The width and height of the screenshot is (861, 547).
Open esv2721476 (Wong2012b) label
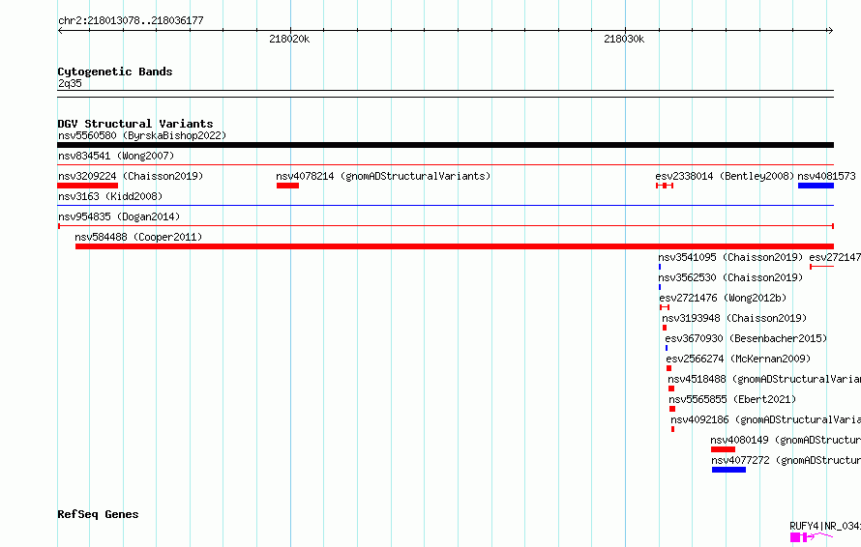(x=723, y=298)
